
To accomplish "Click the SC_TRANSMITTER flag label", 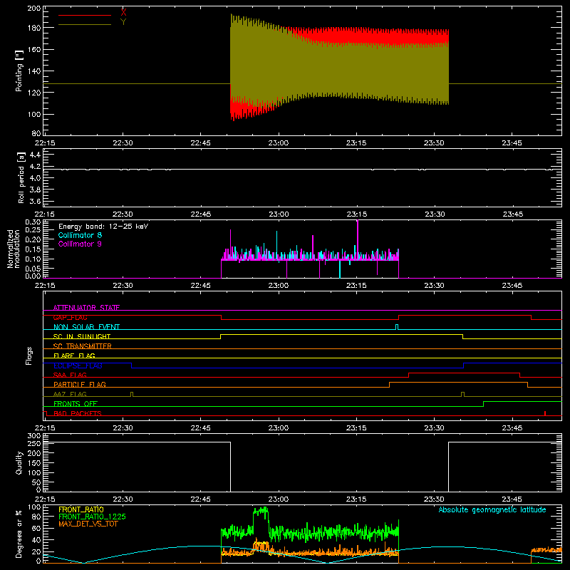I will 83,346.
